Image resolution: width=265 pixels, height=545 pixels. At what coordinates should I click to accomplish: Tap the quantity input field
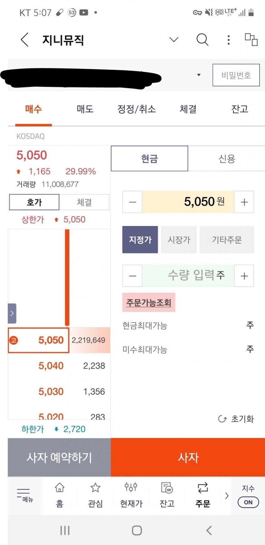click(x=188, y=276)
